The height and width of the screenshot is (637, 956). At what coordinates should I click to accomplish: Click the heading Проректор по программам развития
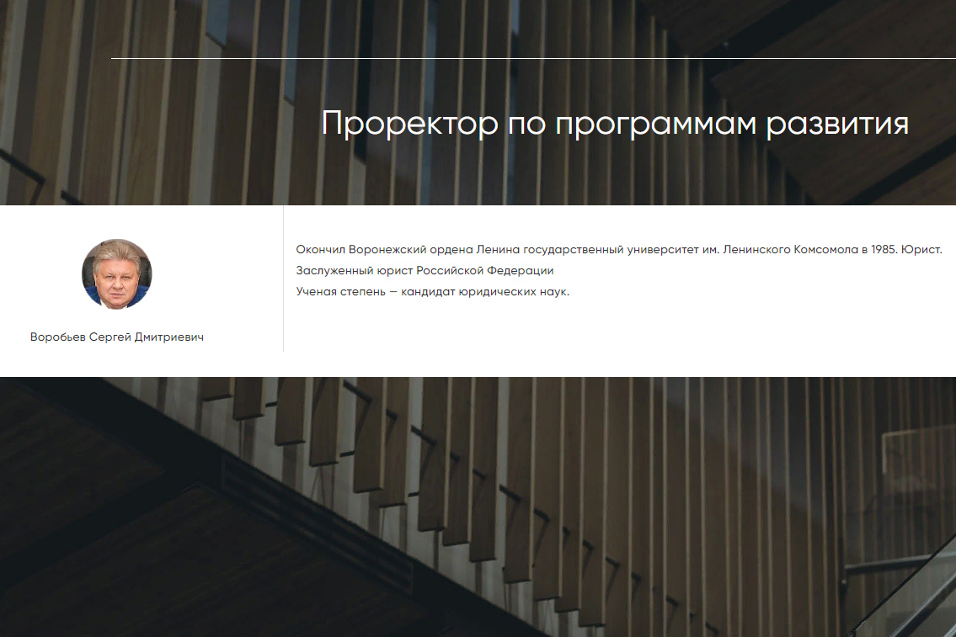coord(615,124)
